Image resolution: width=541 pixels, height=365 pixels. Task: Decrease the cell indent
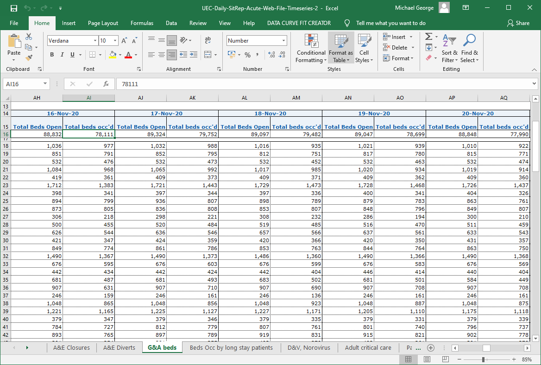coord(183,55)
